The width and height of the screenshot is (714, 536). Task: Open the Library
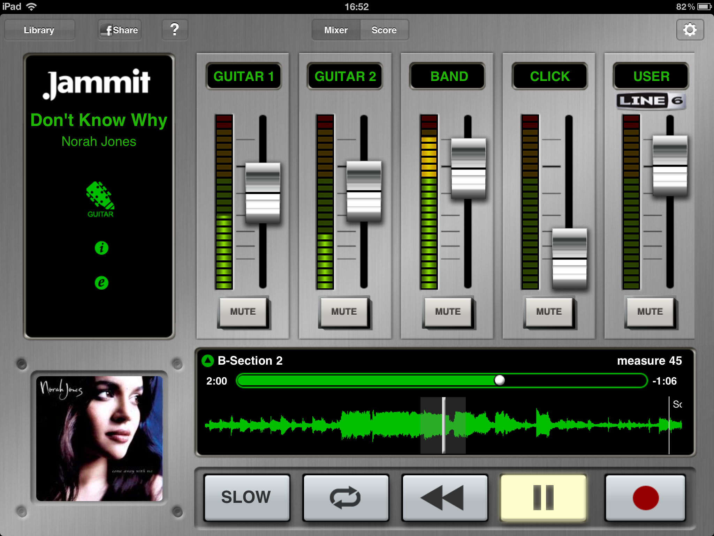pos(39,30)
